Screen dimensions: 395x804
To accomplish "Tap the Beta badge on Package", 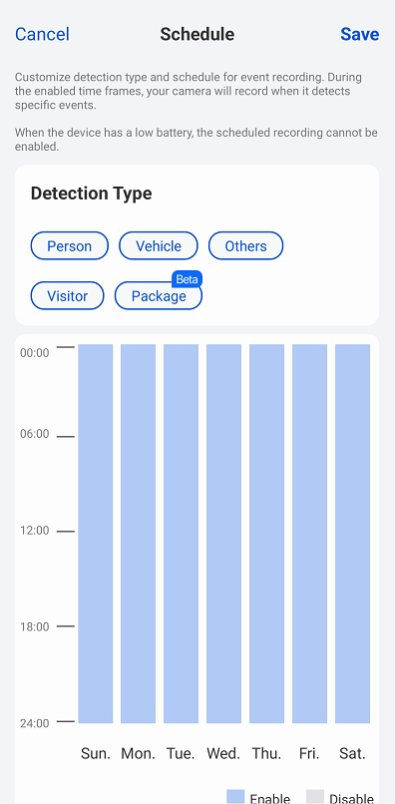I will 188,279.
